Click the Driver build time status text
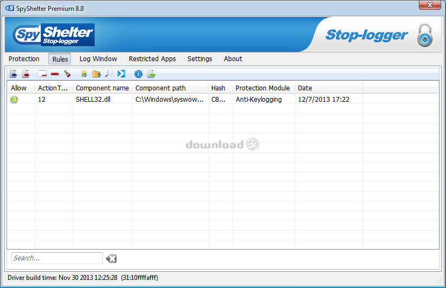446x288 pixels. tap(83, 278)
